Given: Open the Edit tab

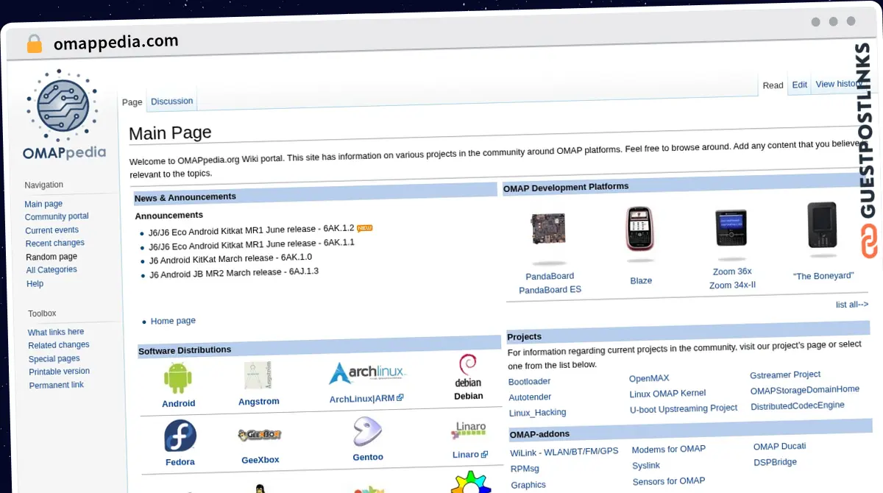Looking at the screenshot, I should [799, 84].
